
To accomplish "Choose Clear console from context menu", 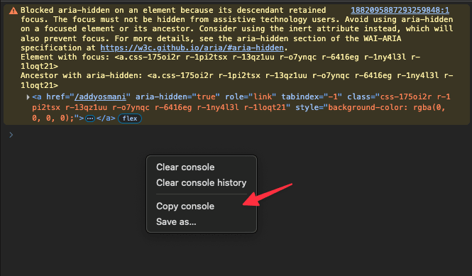I will click(185, 167).
